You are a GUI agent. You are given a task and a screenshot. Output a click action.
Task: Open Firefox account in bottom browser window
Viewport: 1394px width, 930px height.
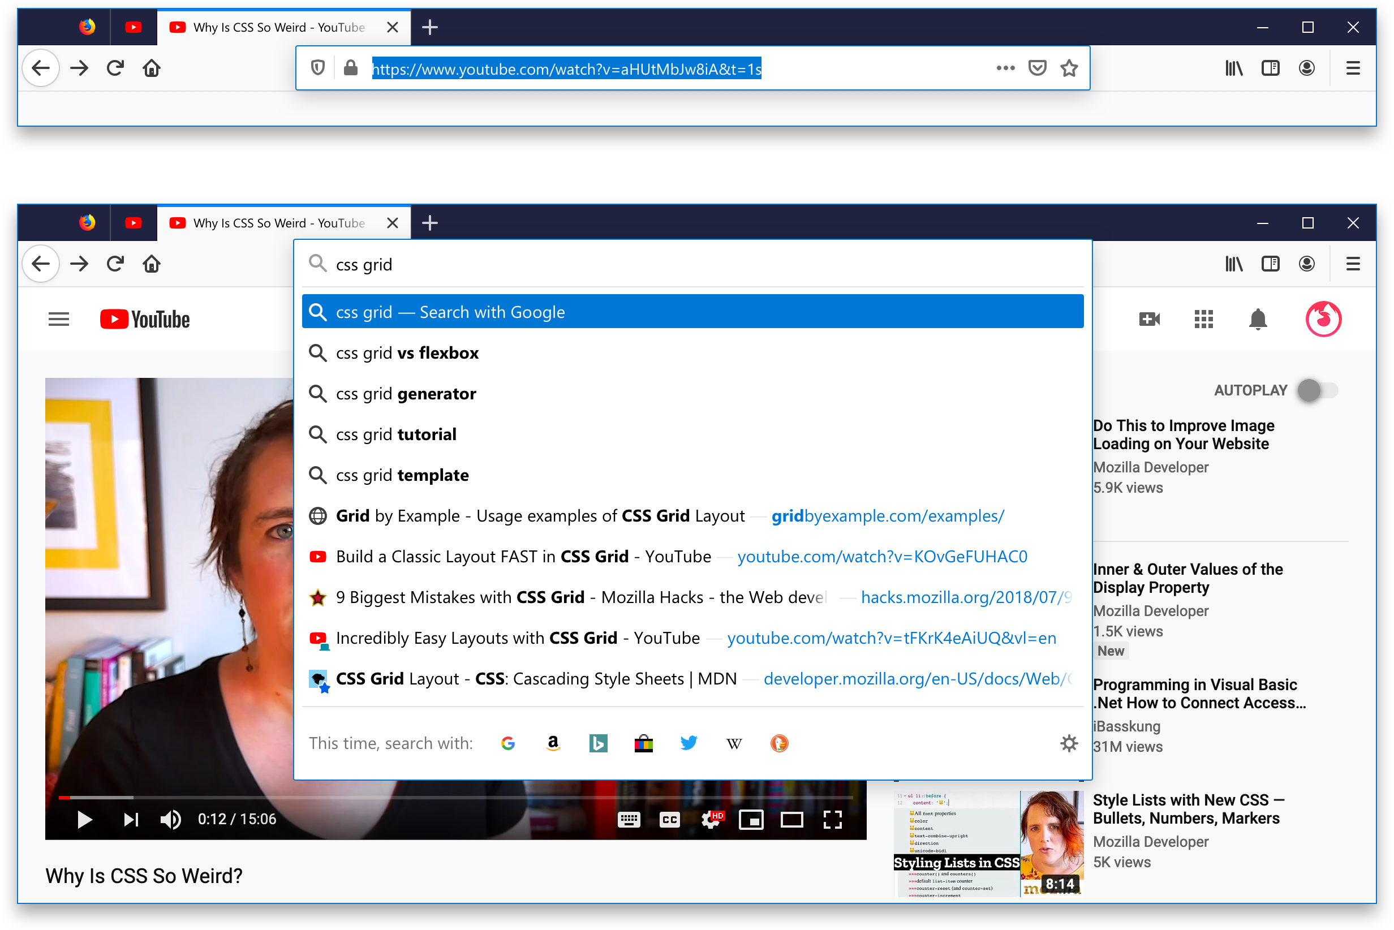(x=1306, y=264)
